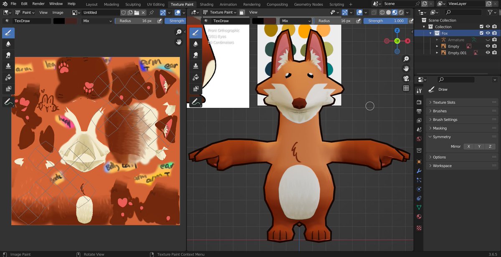501x257 pixels.
Task: Select the Smear tool in image editor
Action: coord(8,55)
